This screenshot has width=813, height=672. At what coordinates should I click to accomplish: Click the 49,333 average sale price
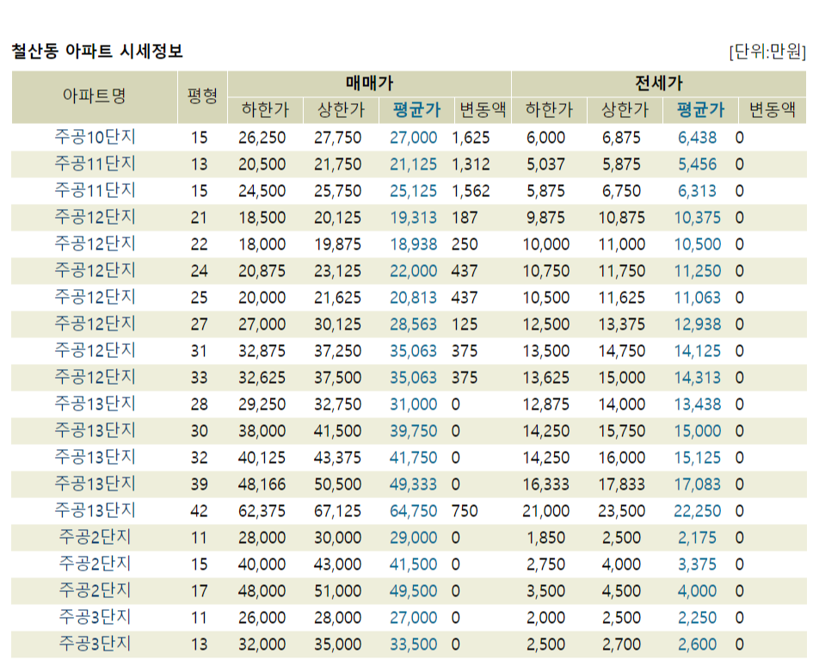click(x=413, y=484)
